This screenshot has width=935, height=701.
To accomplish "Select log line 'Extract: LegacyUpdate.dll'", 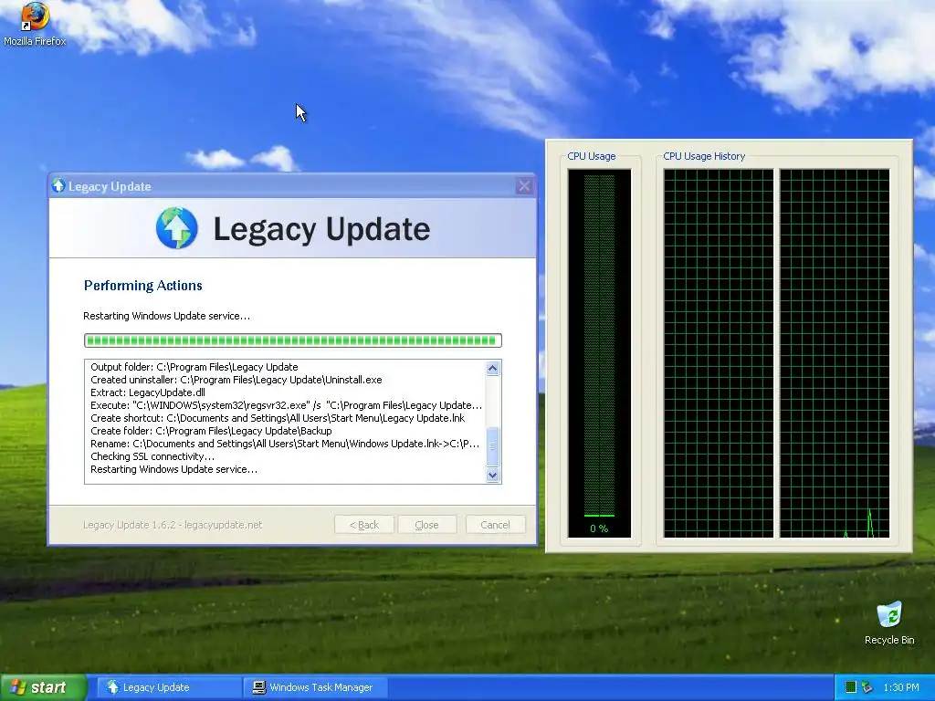I will (148, 392).
